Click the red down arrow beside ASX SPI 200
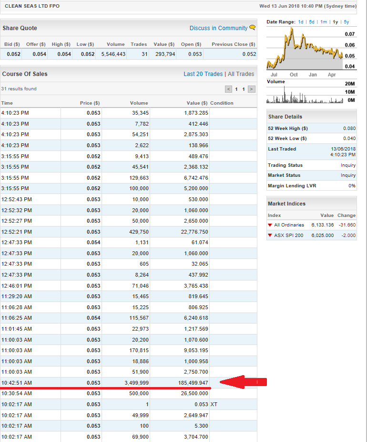The image size is (367, 442). point(270,236)
